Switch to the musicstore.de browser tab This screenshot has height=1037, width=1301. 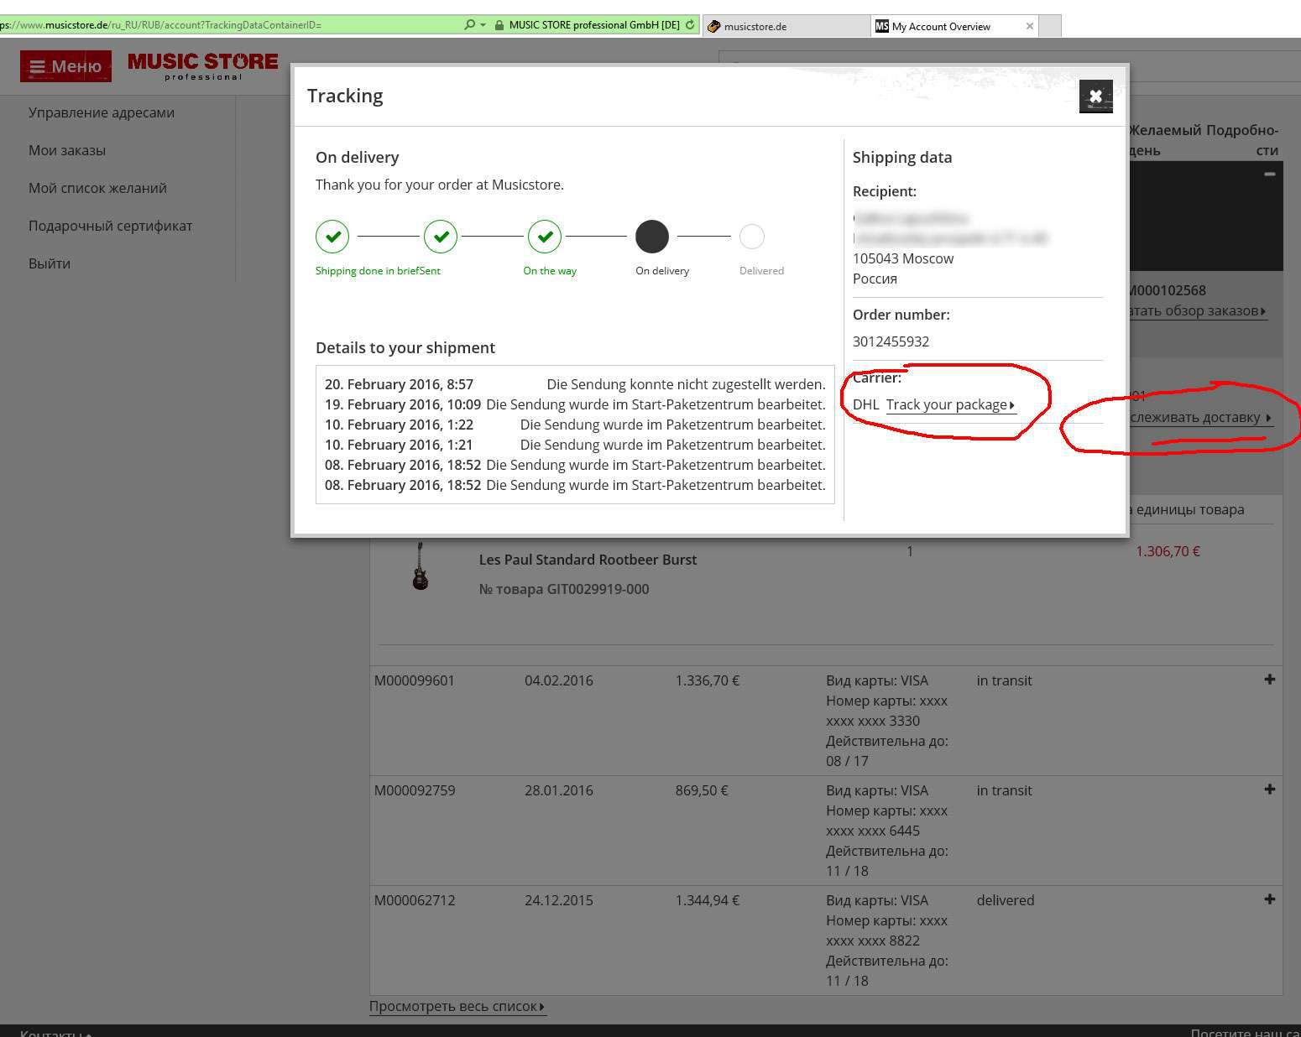[785, 26]
